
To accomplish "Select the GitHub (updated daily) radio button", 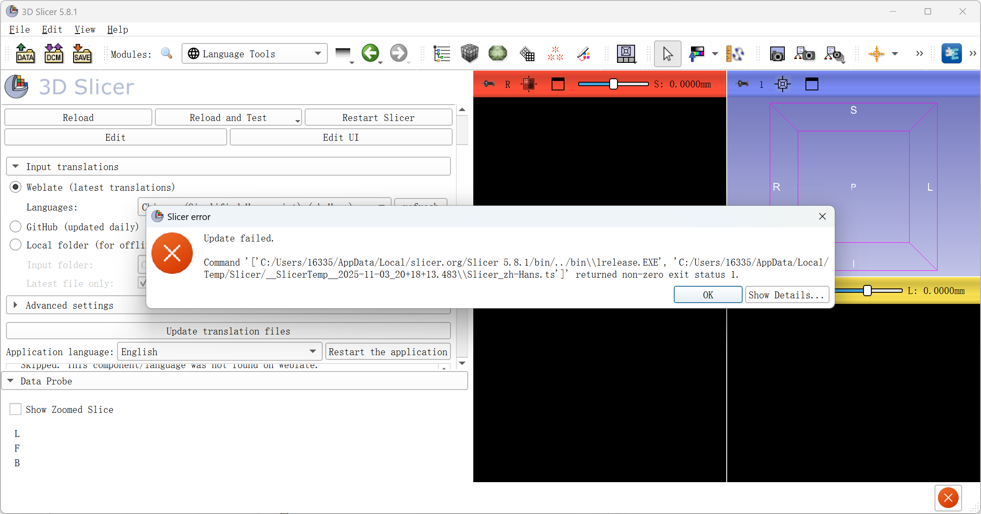I will 15,226.
